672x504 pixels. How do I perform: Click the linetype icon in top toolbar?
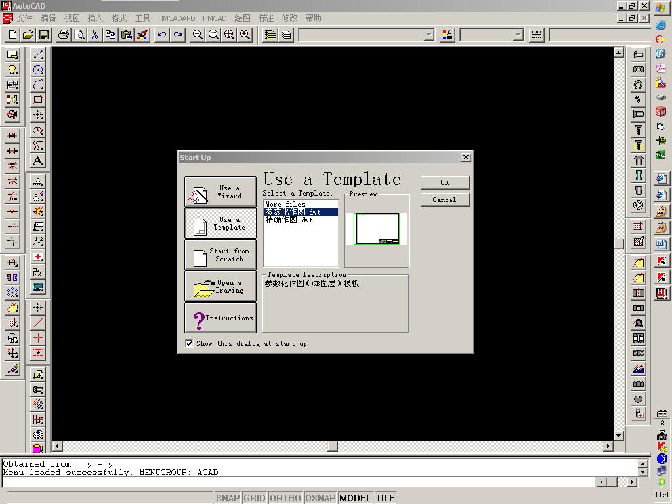point(536,35)
